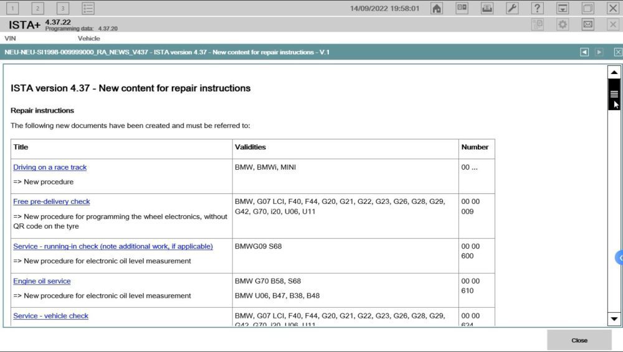Click the vertical scrollbar thumb

[614, 94]
